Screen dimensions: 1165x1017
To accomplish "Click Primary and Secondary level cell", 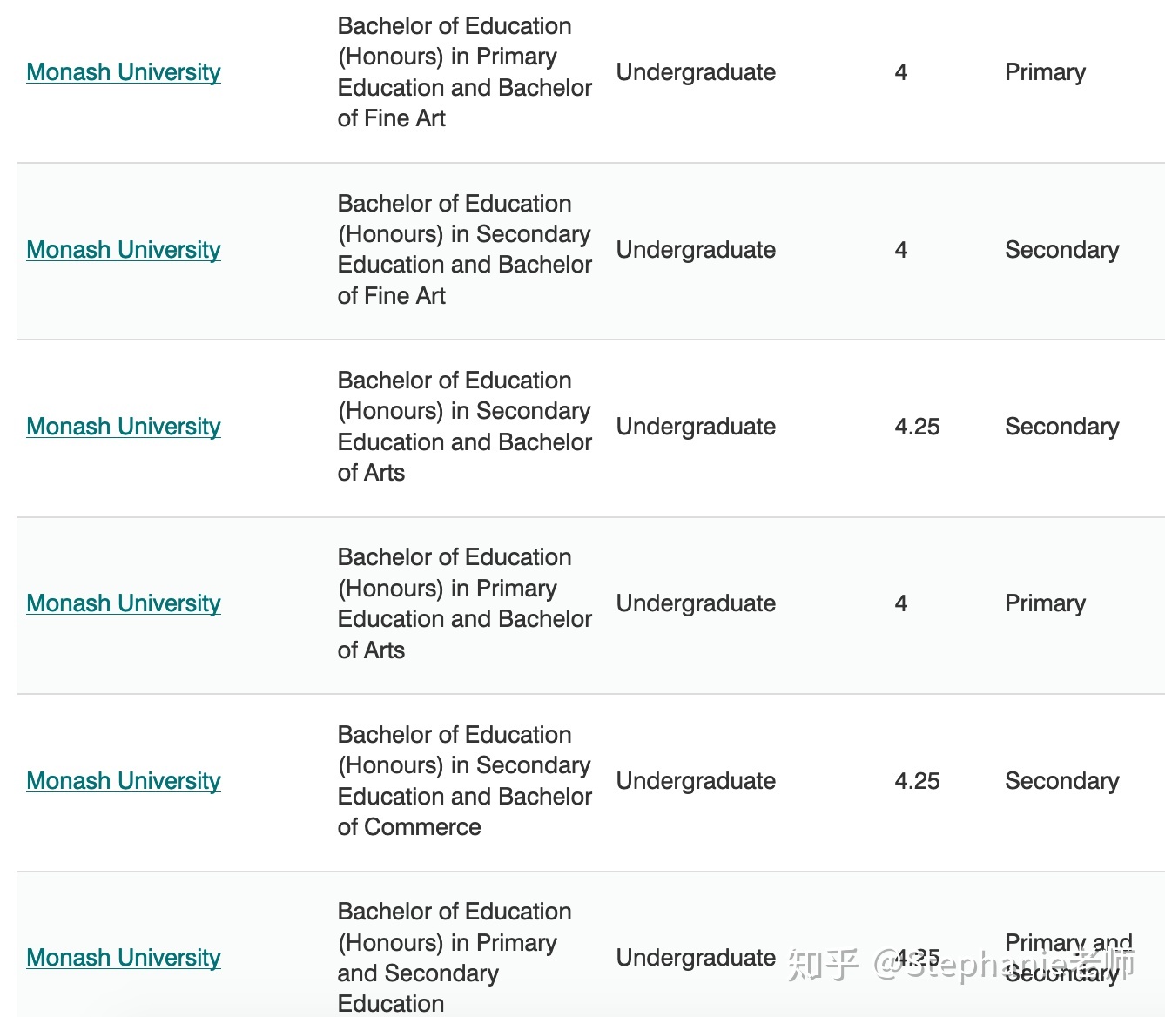I will (x=1068, y=958).
